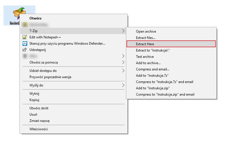Viewport: 229px width, 146px height.
Task: Click the Notepad++ icon in the context menu
Action: point(25,37)
